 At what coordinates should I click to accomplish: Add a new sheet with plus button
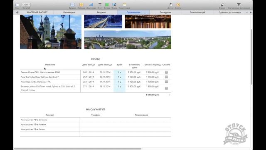17,12
